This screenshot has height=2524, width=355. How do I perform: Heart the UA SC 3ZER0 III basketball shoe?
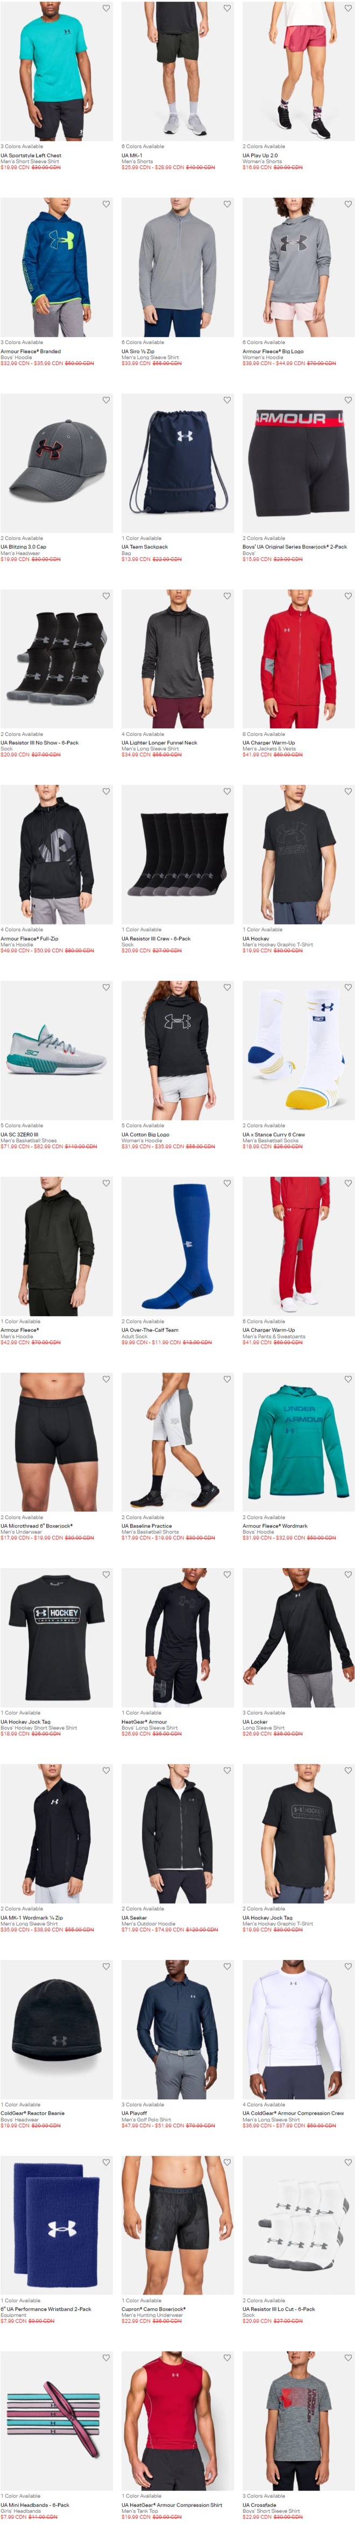pos(105,987)
